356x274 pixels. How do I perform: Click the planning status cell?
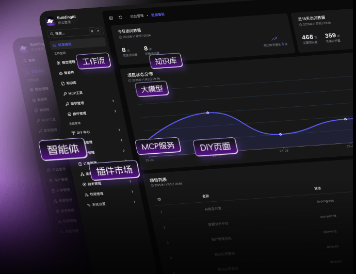[x=330, y=231]
